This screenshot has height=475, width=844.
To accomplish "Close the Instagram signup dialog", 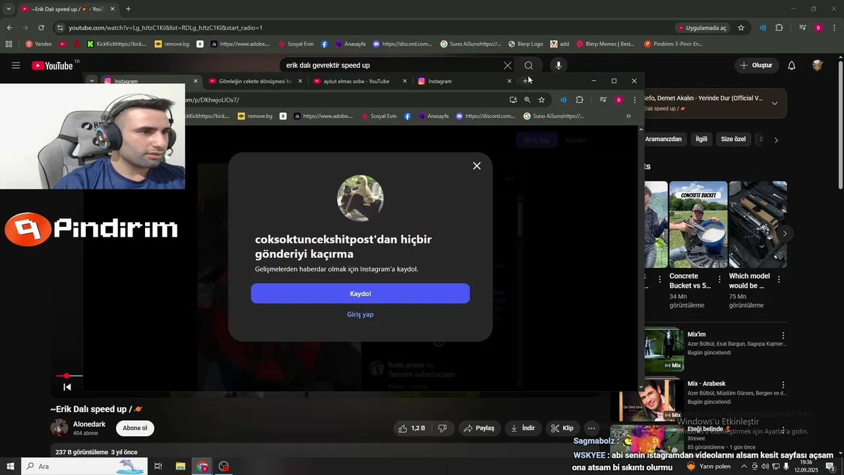I will coord(477,166).
